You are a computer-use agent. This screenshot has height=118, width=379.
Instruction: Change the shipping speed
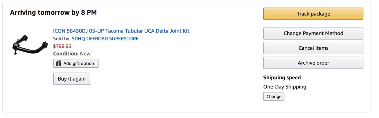(274, 96)
